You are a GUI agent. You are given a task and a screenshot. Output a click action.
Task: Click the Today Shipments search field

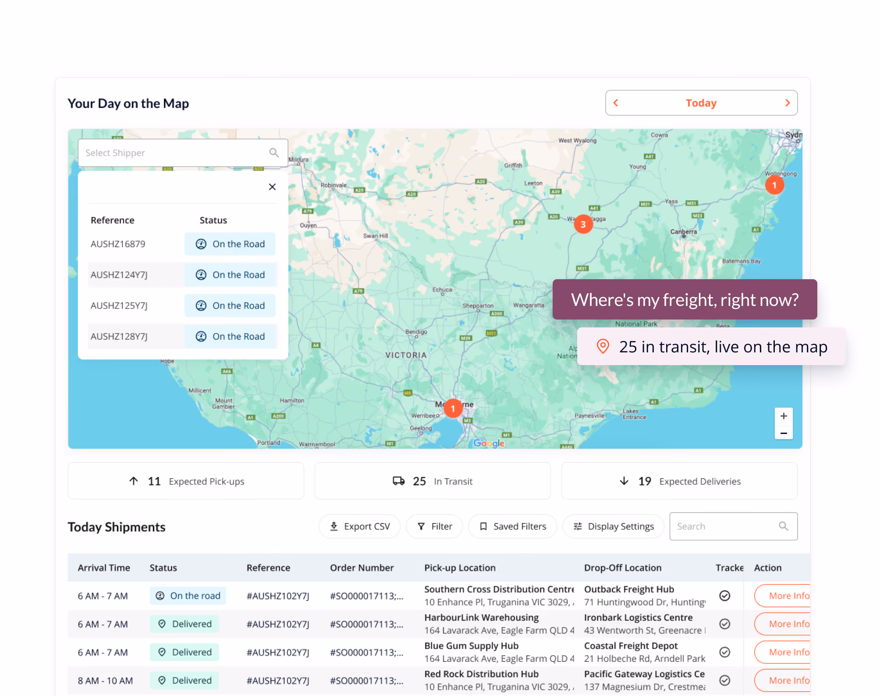[x=733, y=526]
